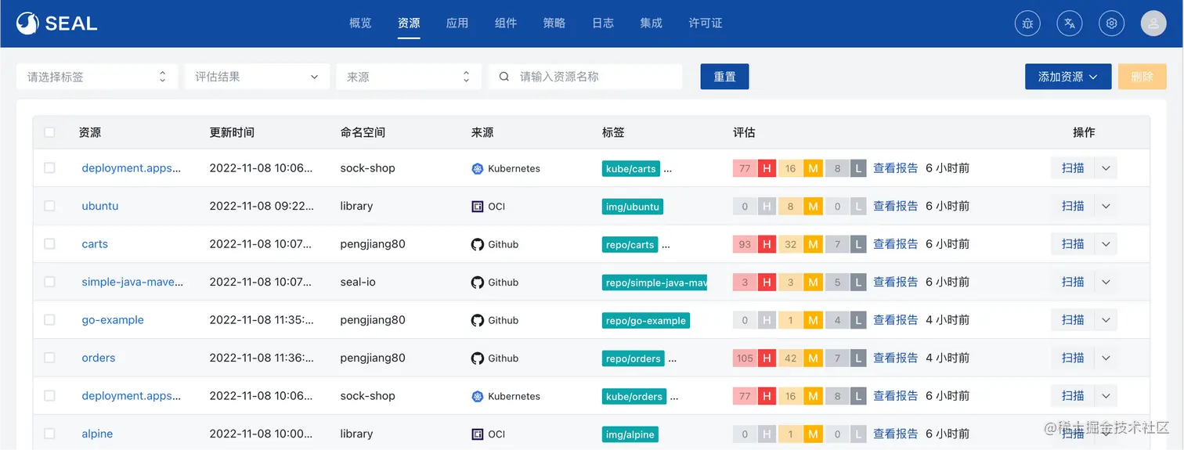
Task: Click the 资源 tab in navigation
Action: tap(409, 23)
